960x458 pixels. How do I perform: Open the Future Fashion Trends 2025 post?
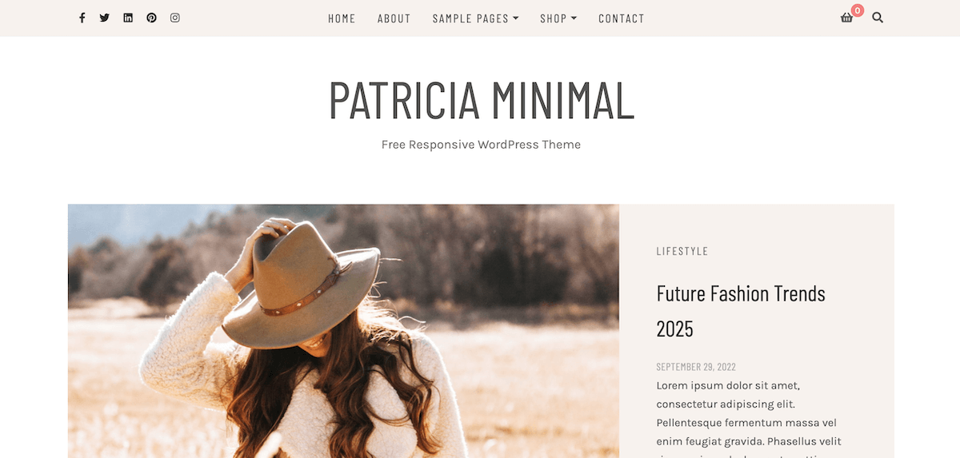(x=741, y=310)
